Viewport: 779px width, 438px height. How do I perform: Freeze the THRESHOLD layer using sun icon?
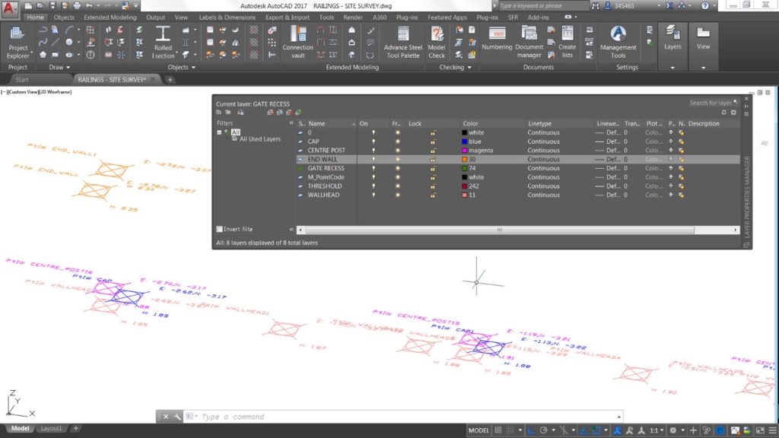(396, 186)
